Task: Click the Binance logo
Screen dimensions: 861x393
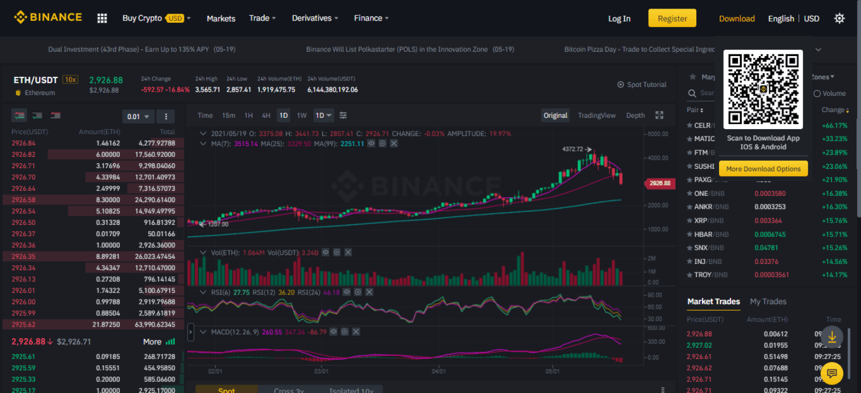Action: click(x=48, y=18)
